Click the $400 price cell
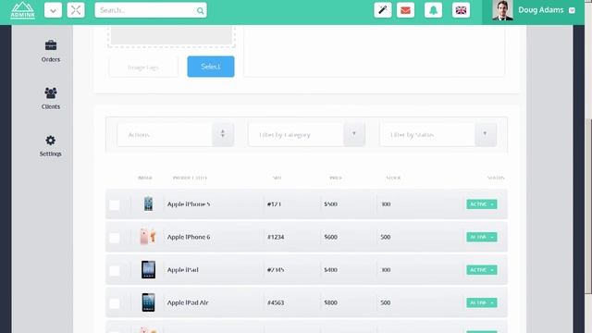The image size is (592, 333). (x=331, y=269)
